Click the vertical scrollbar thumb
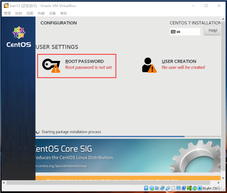The height and width of the screenshot is (193, 227). tap(223, 96)
